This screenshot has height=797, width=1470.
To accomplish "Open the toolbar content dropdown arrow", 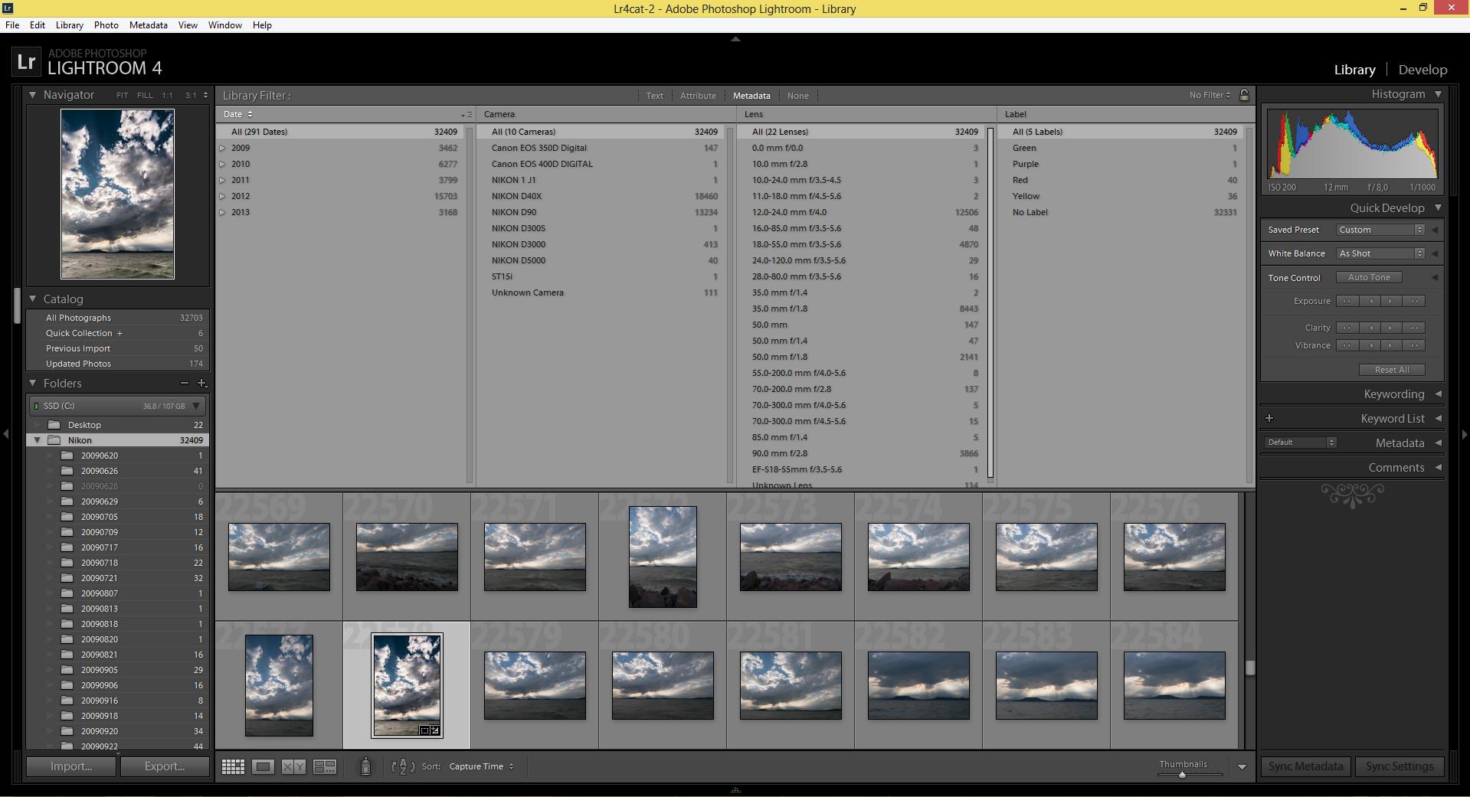I will tap(1242, 766).
